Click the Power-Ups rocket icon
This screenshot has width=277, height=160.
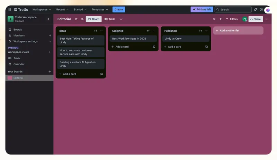214,19
